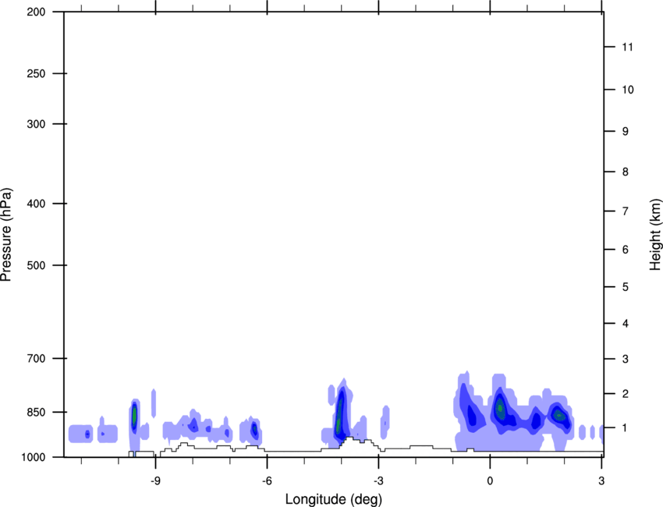Pick the 8 km height label
The height and width of the screenshot is (507, 663).
[626, 172]
